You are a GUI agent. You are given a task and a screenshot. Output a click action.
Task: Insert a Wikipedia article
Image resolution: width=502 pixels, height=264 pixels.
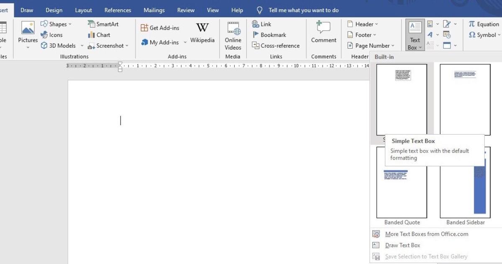coord(202,33)
